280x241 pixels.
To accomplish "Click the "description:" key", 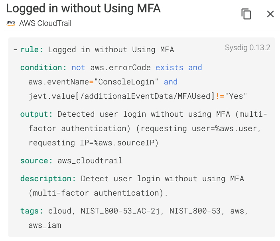I will [x=48, y=178].
